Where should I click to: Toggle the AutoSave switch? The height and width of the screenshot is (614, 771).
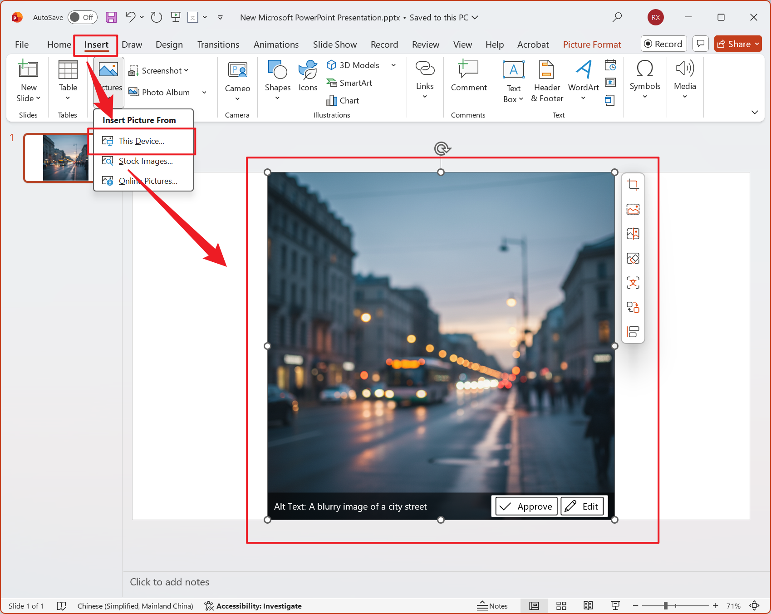[x=82, y=17]
